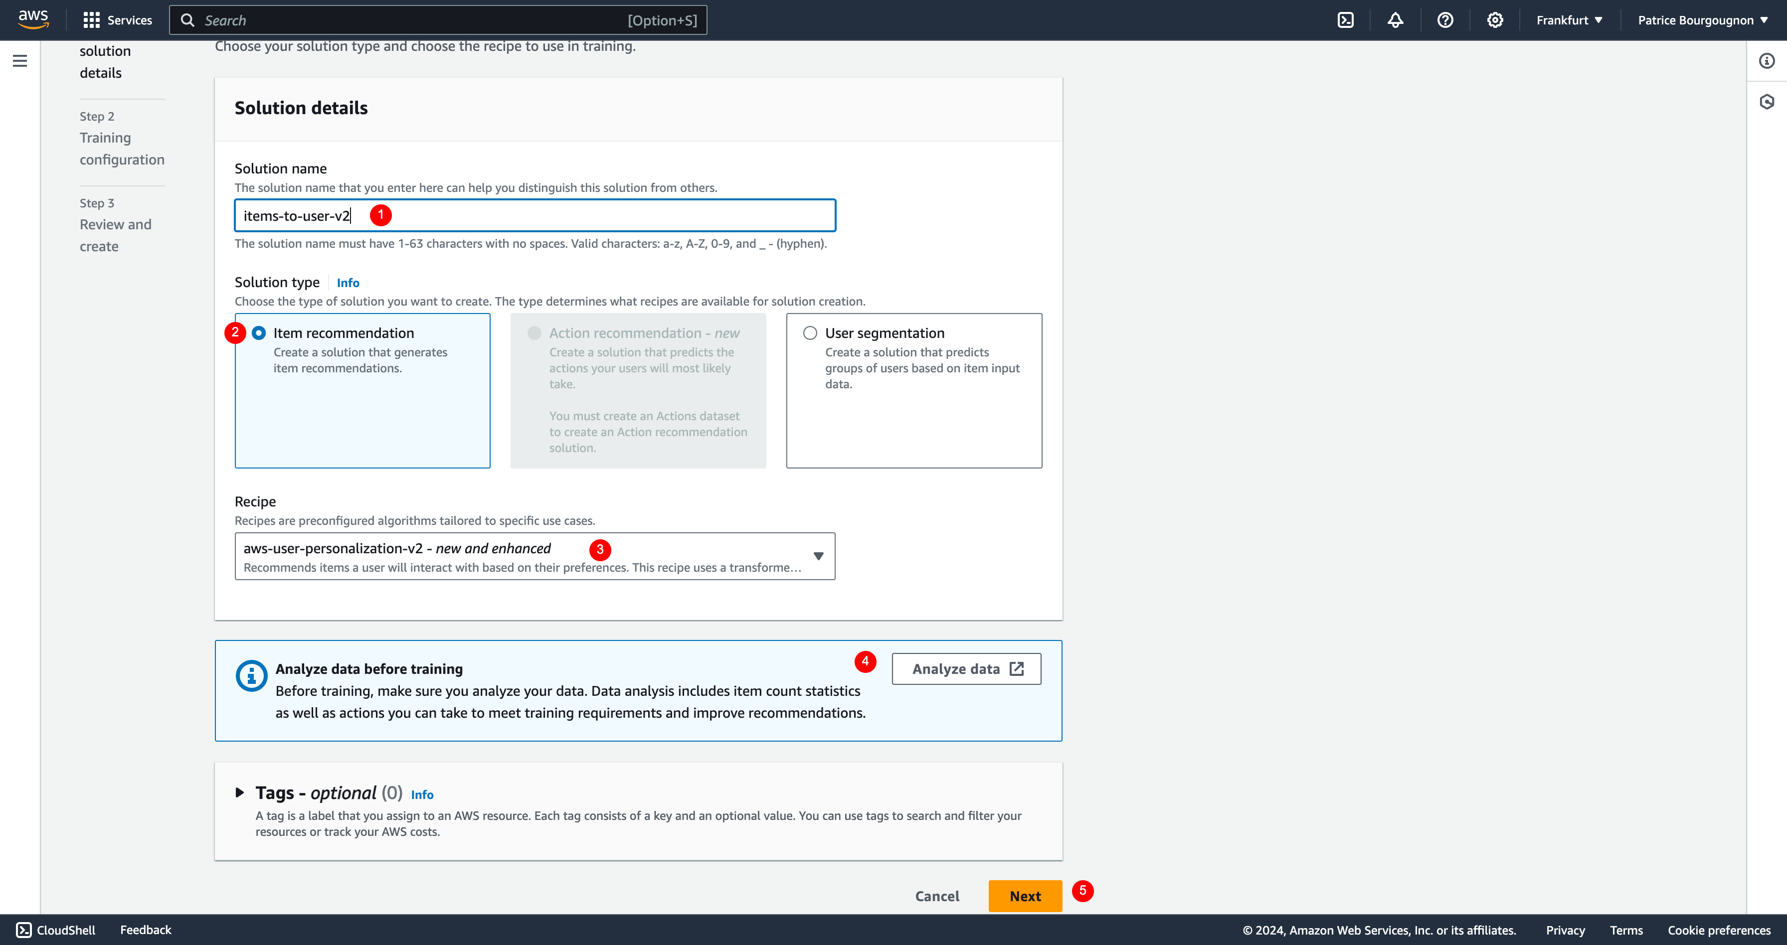Open Cookie preferences in the footer
This screenshot has width=1787, height=945.
1720,931
